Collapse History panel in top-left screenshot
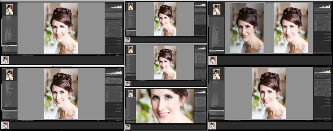The image size is (333, 131). point(3,44)
